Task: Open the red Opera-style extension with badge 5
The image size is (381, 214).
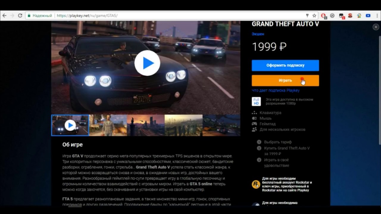Action: (324, 16)
